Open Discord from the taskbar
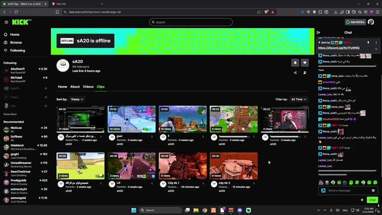 point(240,210)
